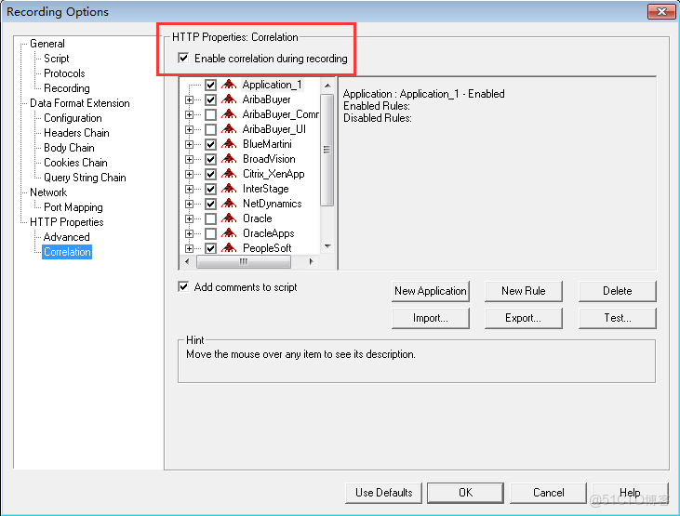Viewport: 680px width, 516px height.
Task: Select Body Chain in the tree
Action: click(69, 148)
